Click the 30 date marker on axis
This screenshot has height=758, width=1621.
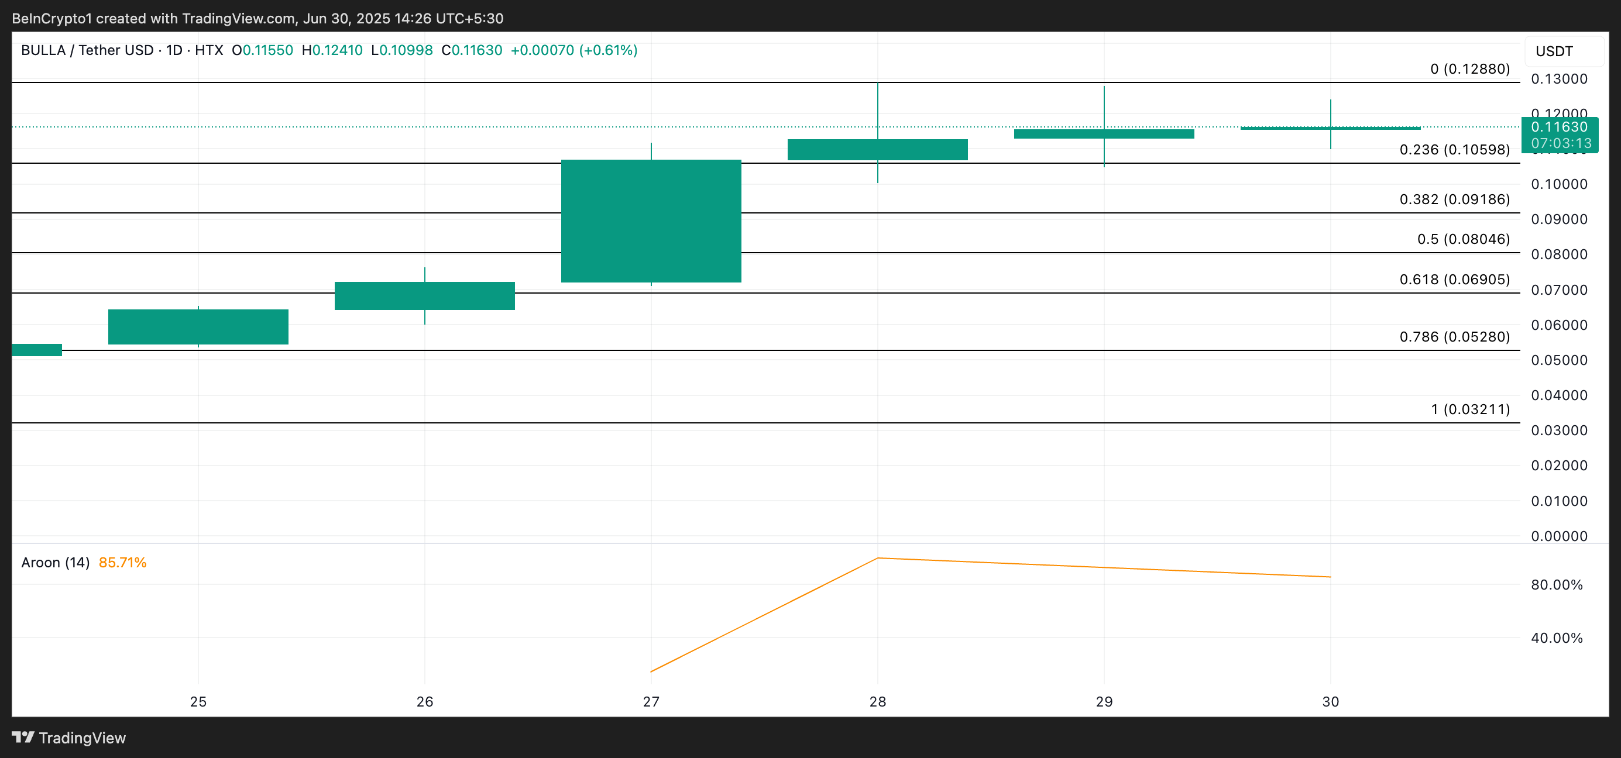click(1330, 701)
